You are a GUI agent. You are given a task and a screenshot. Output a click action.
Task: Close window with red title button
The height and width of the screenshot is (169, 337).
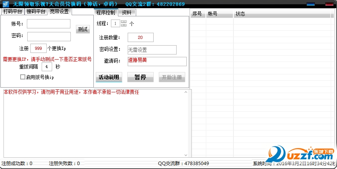pyautogui.click(x=329, y=4)
